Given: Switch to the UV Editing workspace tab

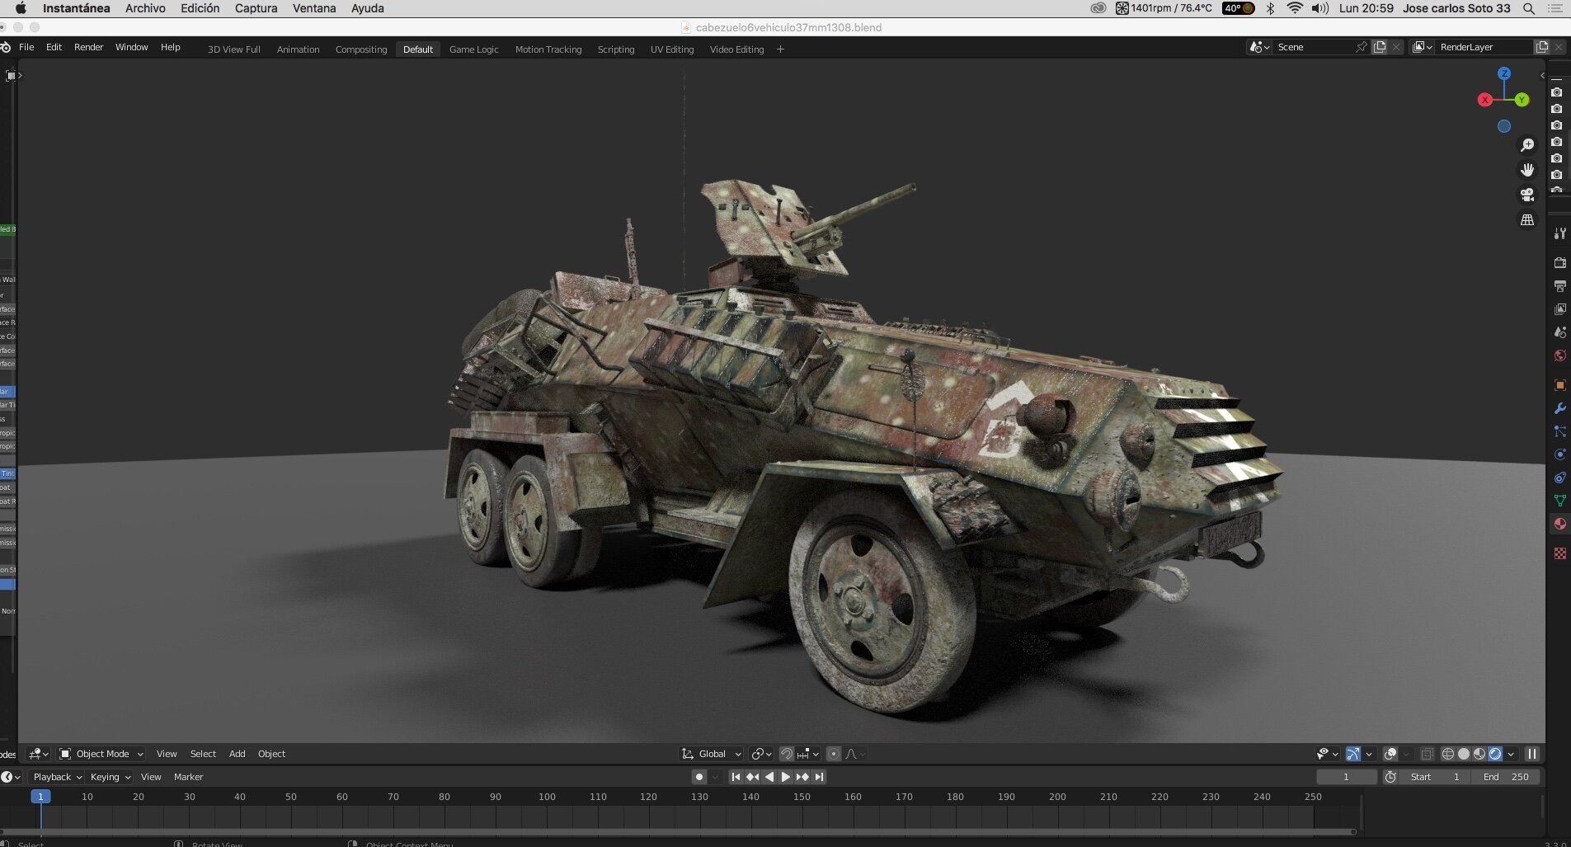Looking at the screenshot, I should tap(672, 49).
